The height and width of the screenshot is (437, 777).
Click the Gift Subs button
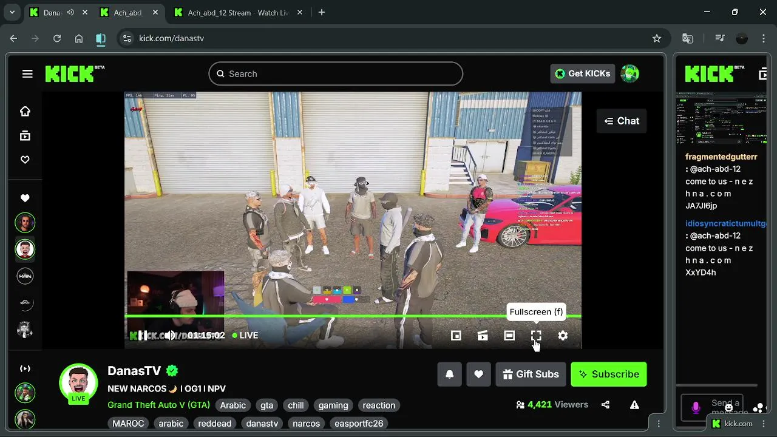pos(531,374)
